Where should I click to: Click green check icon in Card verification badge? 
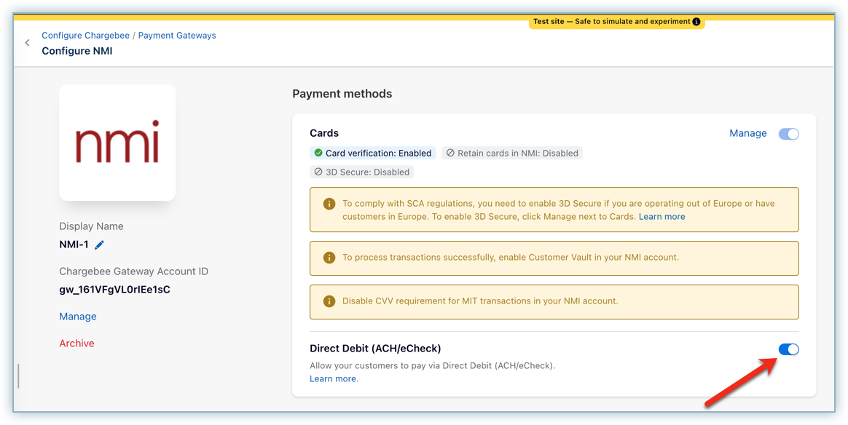tap(318, 153)
